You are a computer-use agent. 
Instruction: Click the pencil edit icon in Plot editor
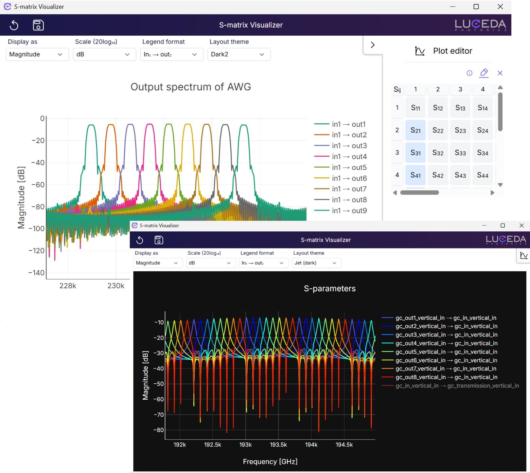click(484, 73)
